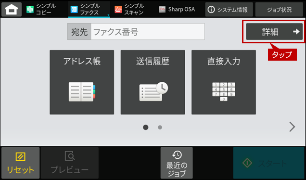Select the first page indicator dot

[146, 127]
